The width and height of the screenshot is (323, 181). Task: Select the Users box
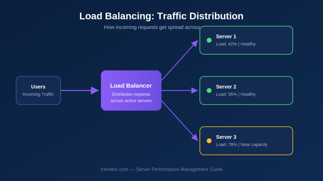(38, 90)
